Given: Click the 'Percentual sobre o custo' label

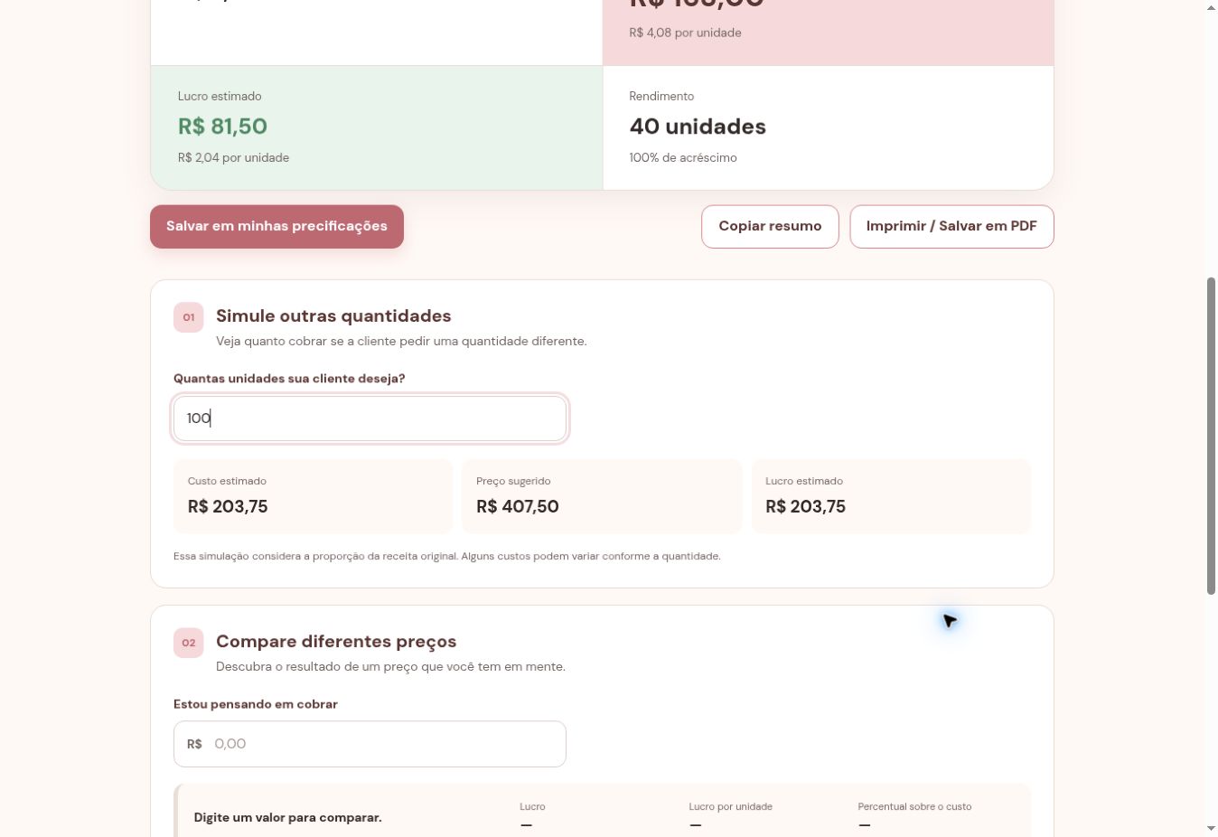Looking at the screenshot, I should point(914,806).
